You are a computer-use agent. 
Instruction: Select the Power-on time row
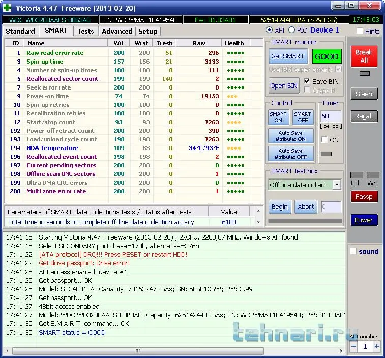click(x=134, y=96)
